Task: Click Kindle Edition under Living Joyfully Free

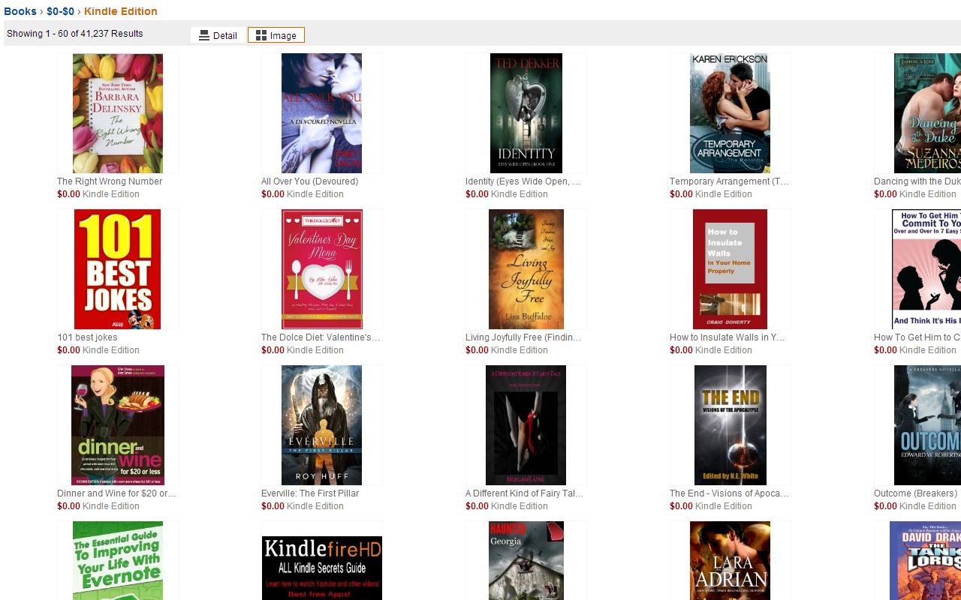Action: [520, 350]
